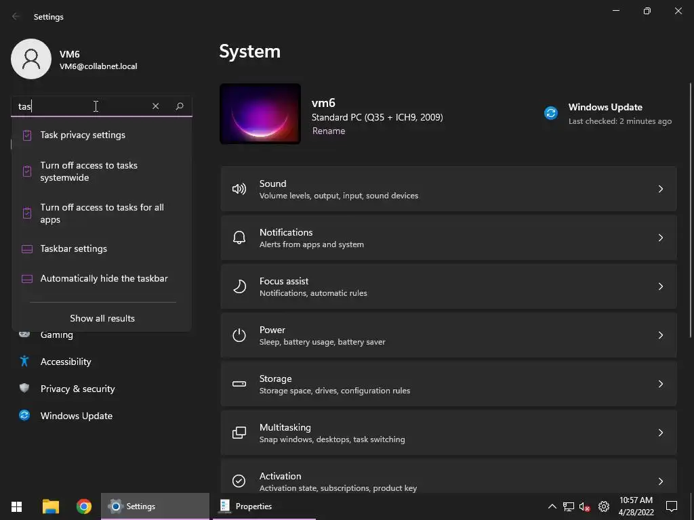Show hidden tray icons chevron
The width and height of the screenshot is (694, 520).
pos(552,506)
